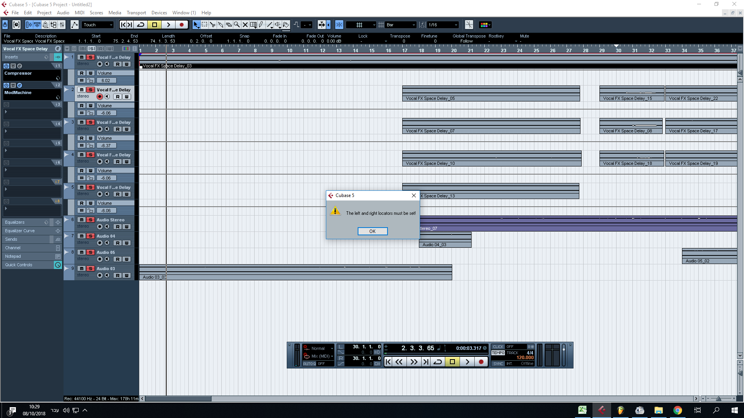Viewport: 744px width, 418px height.
Task: Select the Scissors split tool
Action: point(212,25)
